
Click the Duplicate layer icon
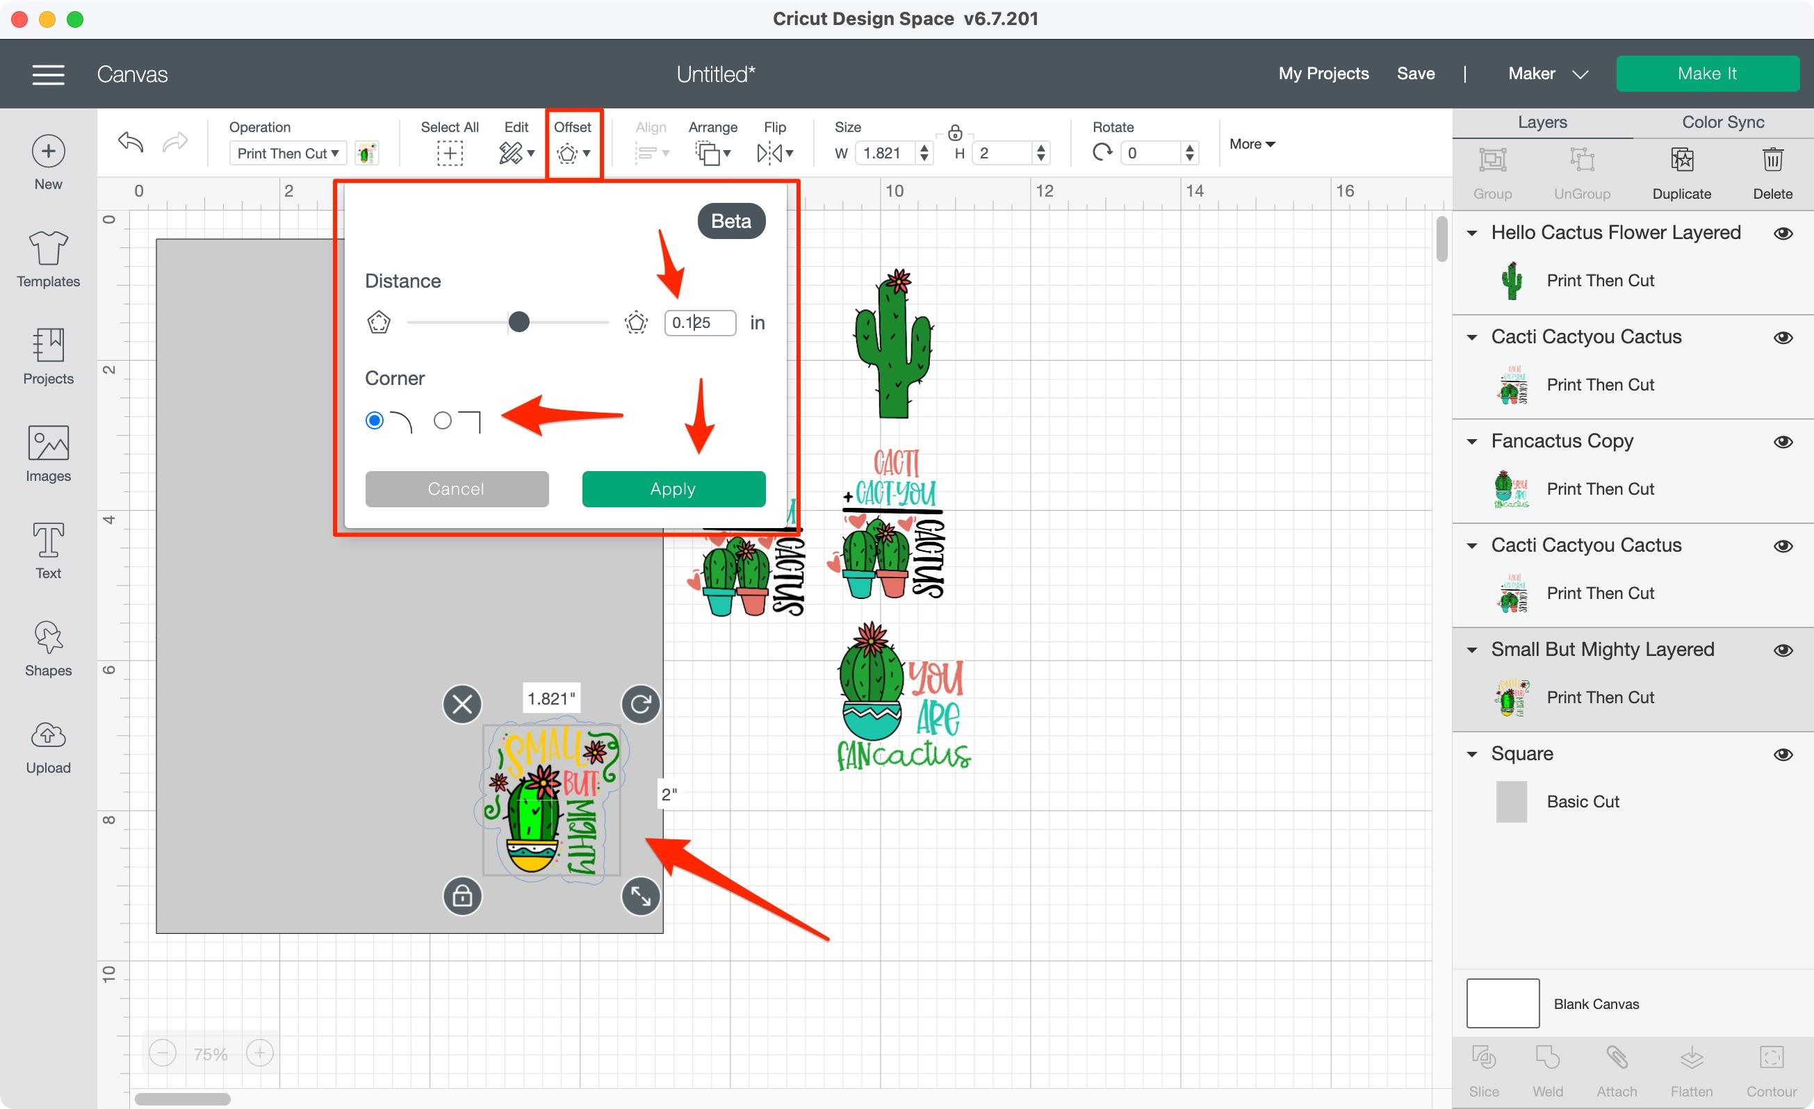coord(1681,161)
